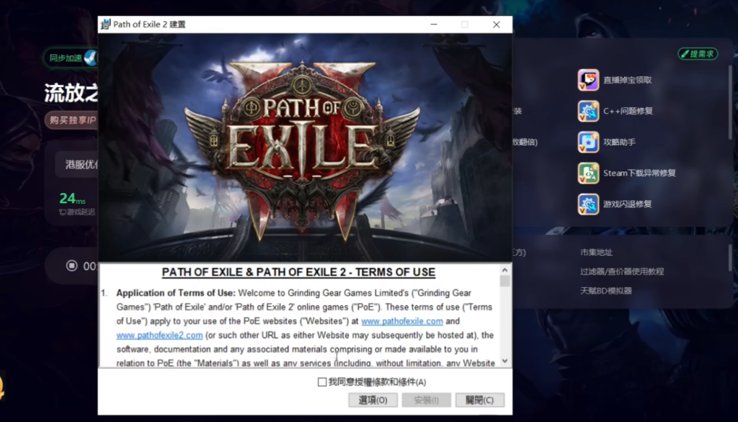Click the 游戏闪退修复 text label

tap(628, 205)
